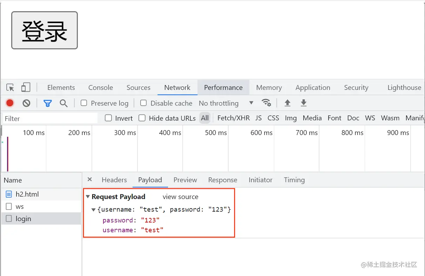425x276 pixels.
Task: Click the Filter text input field
Action: point(50,119)
